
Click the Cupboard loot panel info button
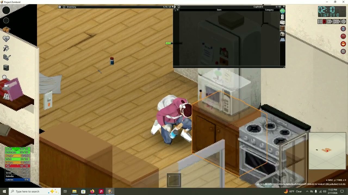[179, 7]
